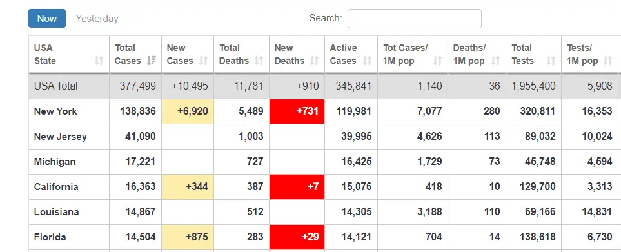Click New York's +6,920 new cases cell
Screen dimensions: 621x252
[x=188, y=111]
